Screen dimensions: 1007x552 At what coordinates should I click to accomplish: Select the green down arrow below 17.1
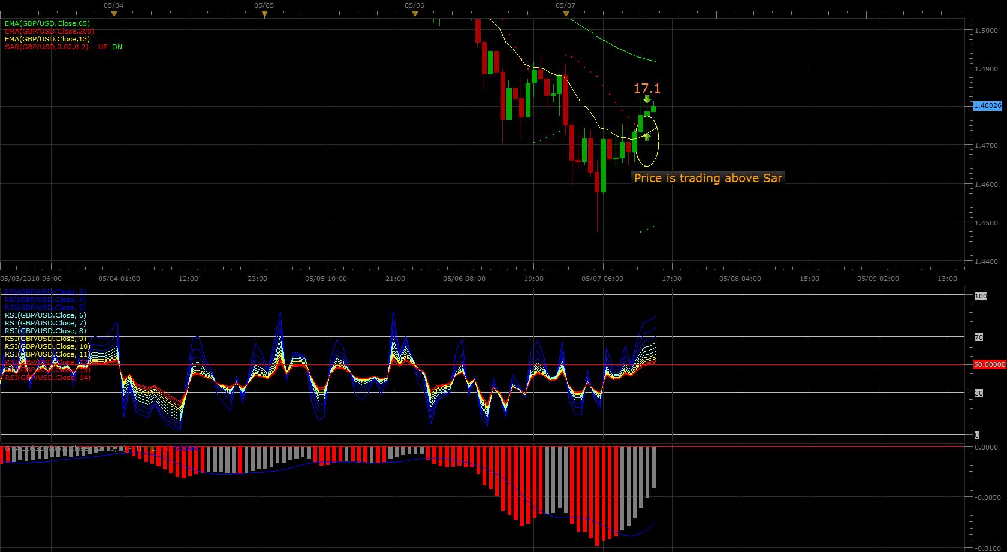coord(647,99)
